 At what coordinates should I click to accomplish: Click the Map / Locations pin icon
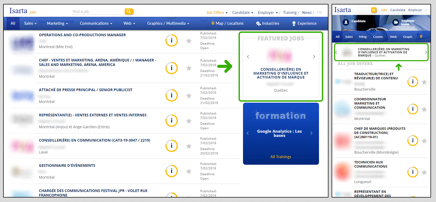tap(213, 23)
